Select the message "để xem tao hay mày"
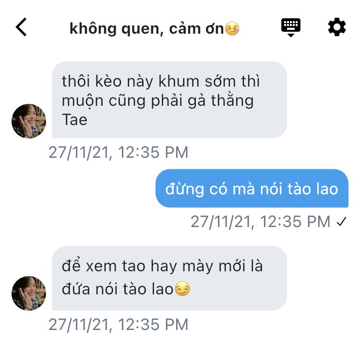Viewport: 360px width, 342px height. click(169, 278)
